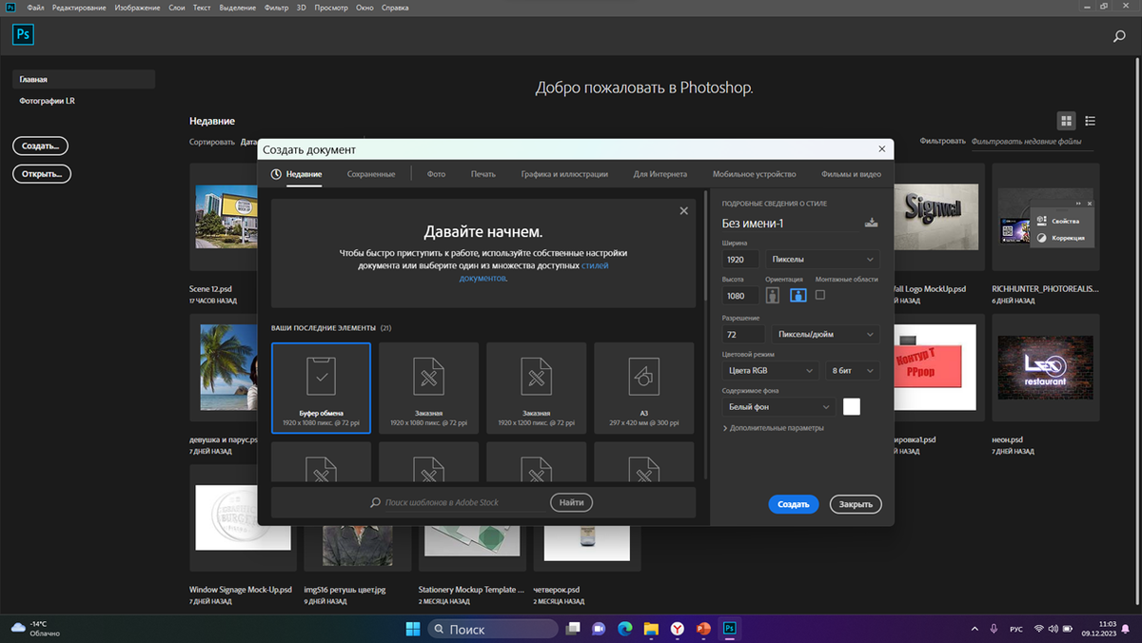Image resolution: width=1142 pixels, height=643 pixels.
Task: Open the width units dropdown Пикселы
Action: point(824,259)
